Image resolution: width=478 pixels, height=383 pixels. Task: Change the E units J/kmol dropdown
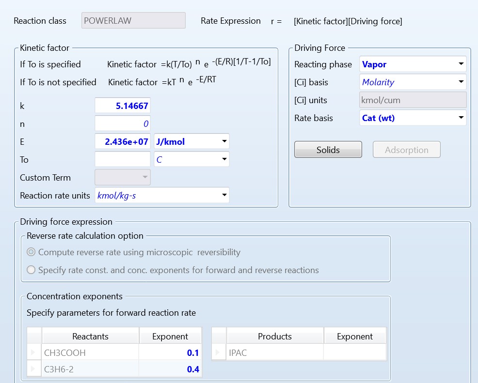224,142
